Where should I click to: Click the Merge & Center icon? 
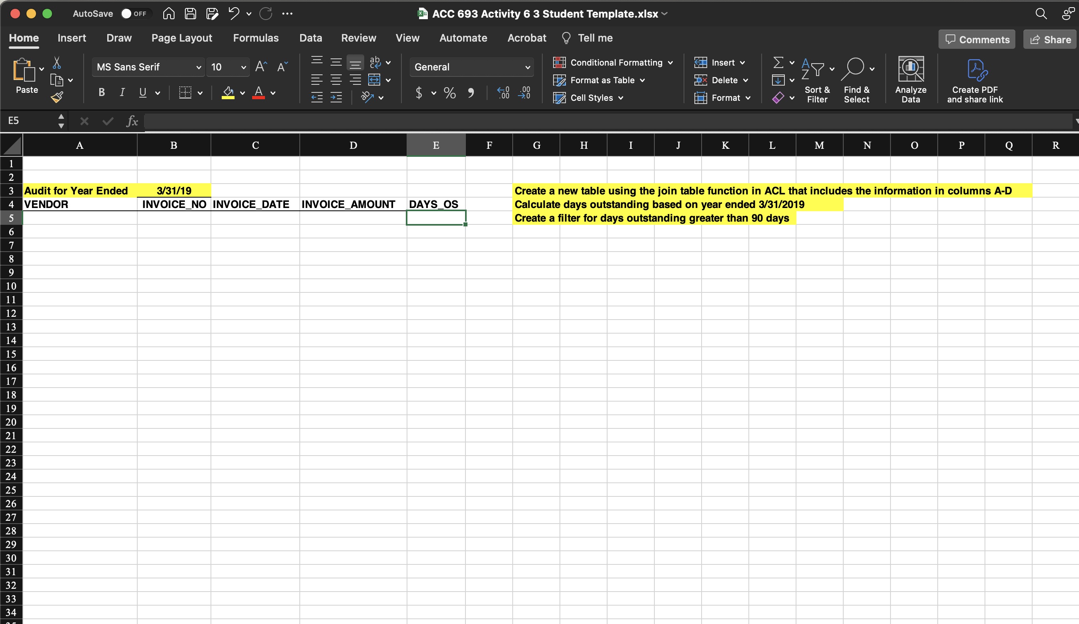pyautogui.click(x=374, y=80)
